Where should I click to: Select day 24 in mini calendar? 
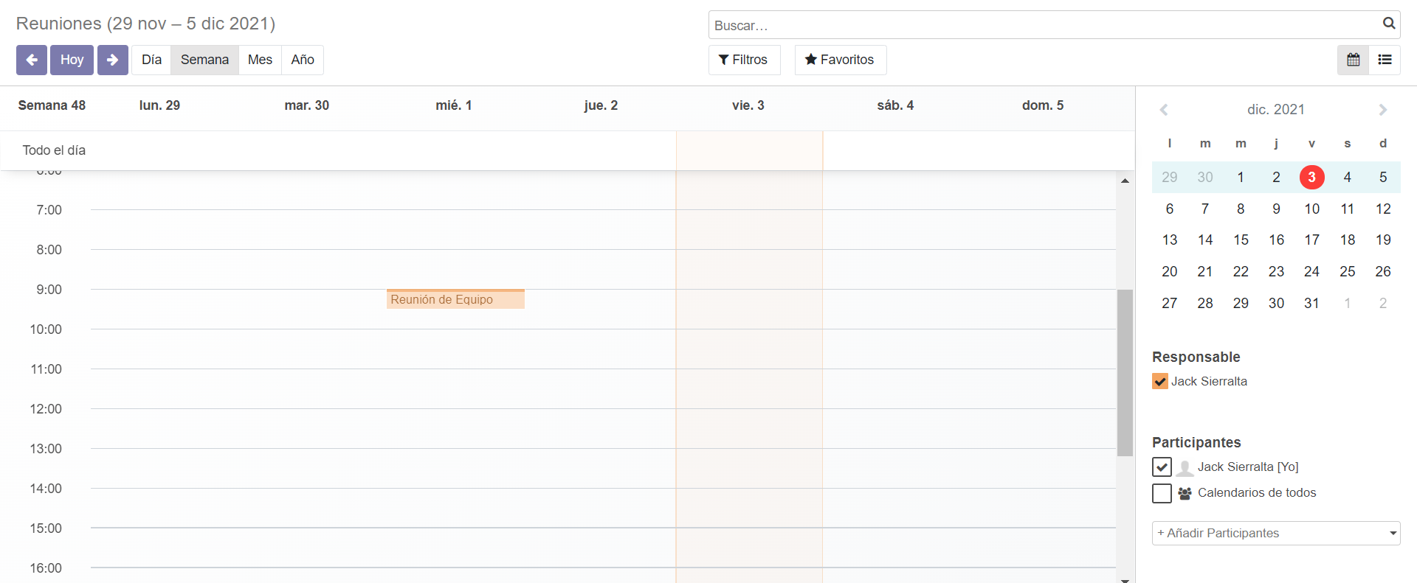pyautogui.click(x=1311, y=271)
